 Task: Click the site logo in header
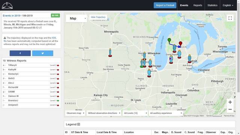coord(7,6)
